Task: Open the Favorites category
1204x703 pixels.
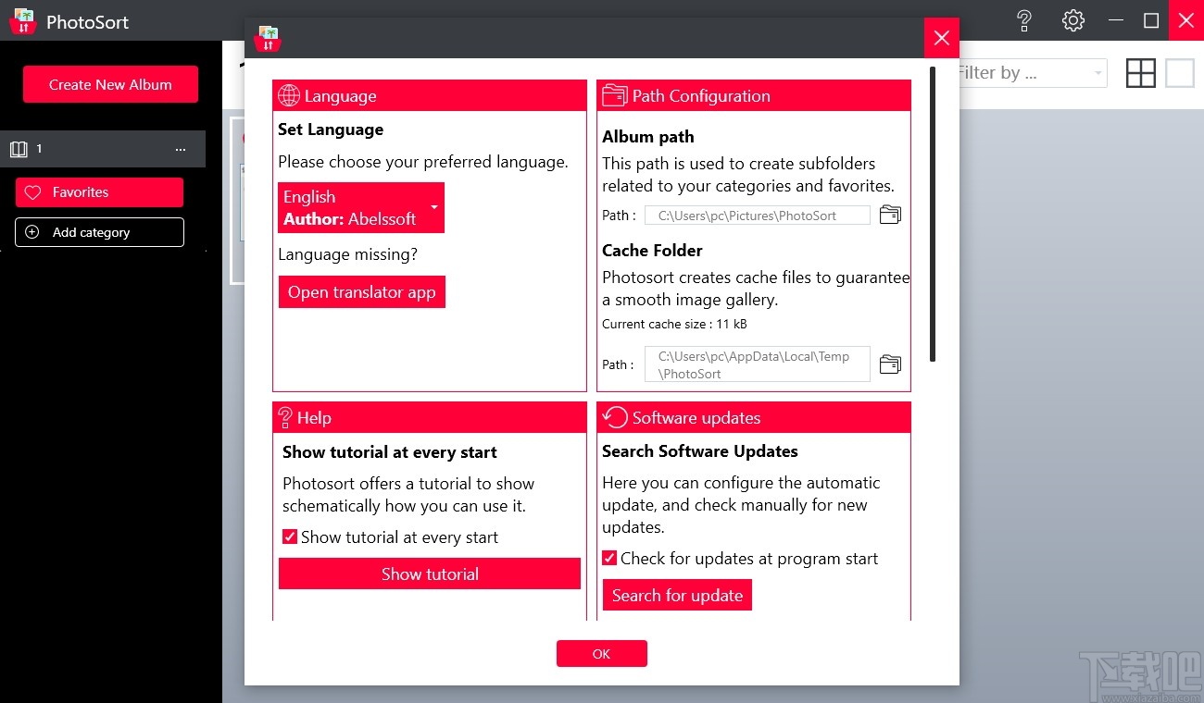Action: (99, 192)
